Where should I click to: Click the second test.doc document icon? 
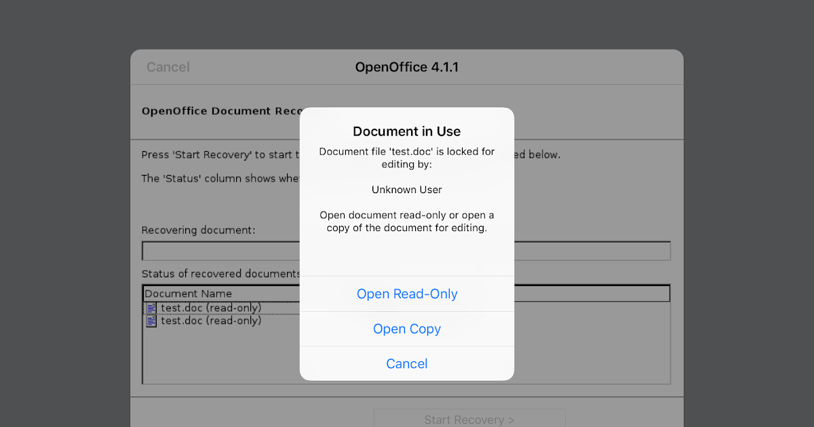pyautogui.click(x=151, y=321)
